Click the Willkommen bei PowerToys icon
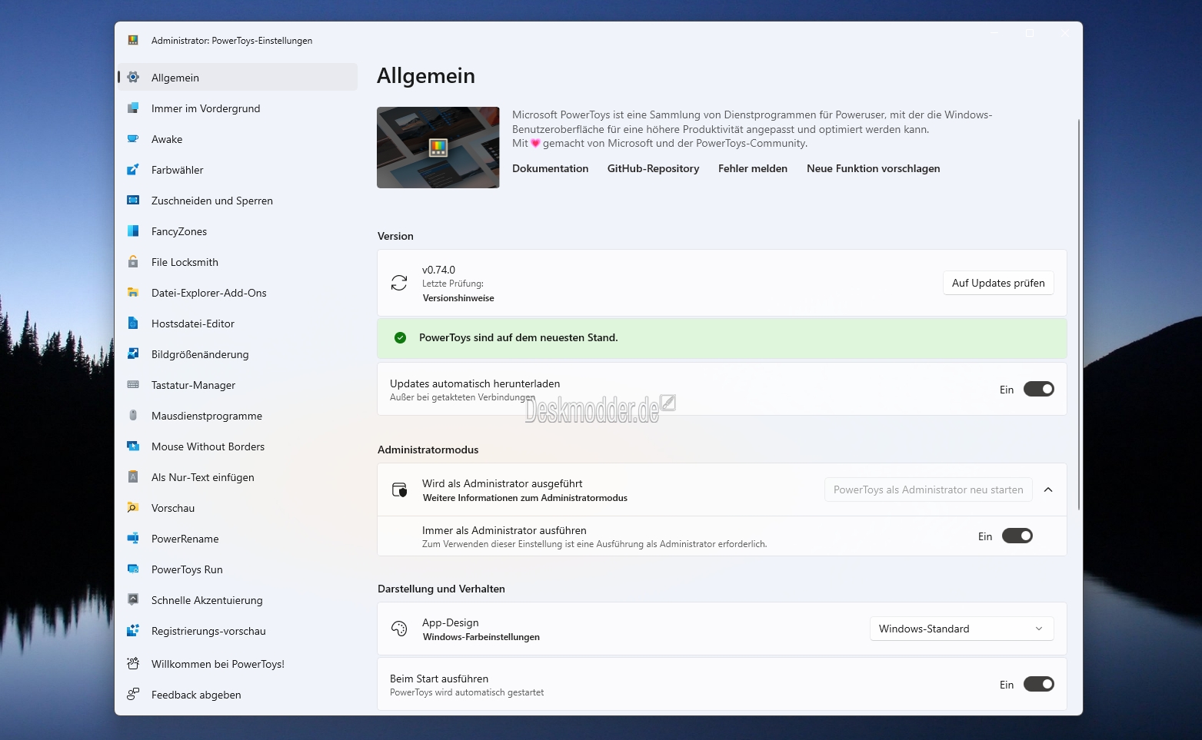The width and height of the screenshot is (1202, 740). (x=133, y=663)
